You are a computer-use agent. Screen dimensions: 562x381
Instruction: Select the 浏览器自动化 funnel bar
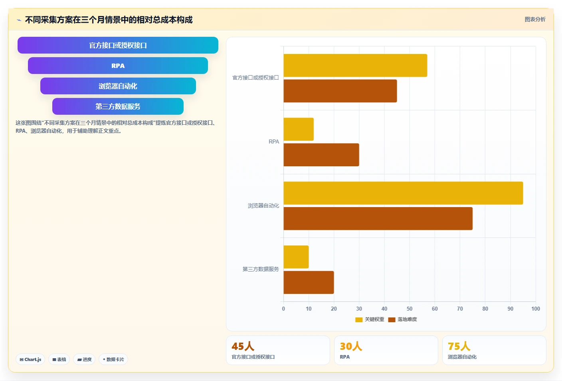(x=118, y=86)
